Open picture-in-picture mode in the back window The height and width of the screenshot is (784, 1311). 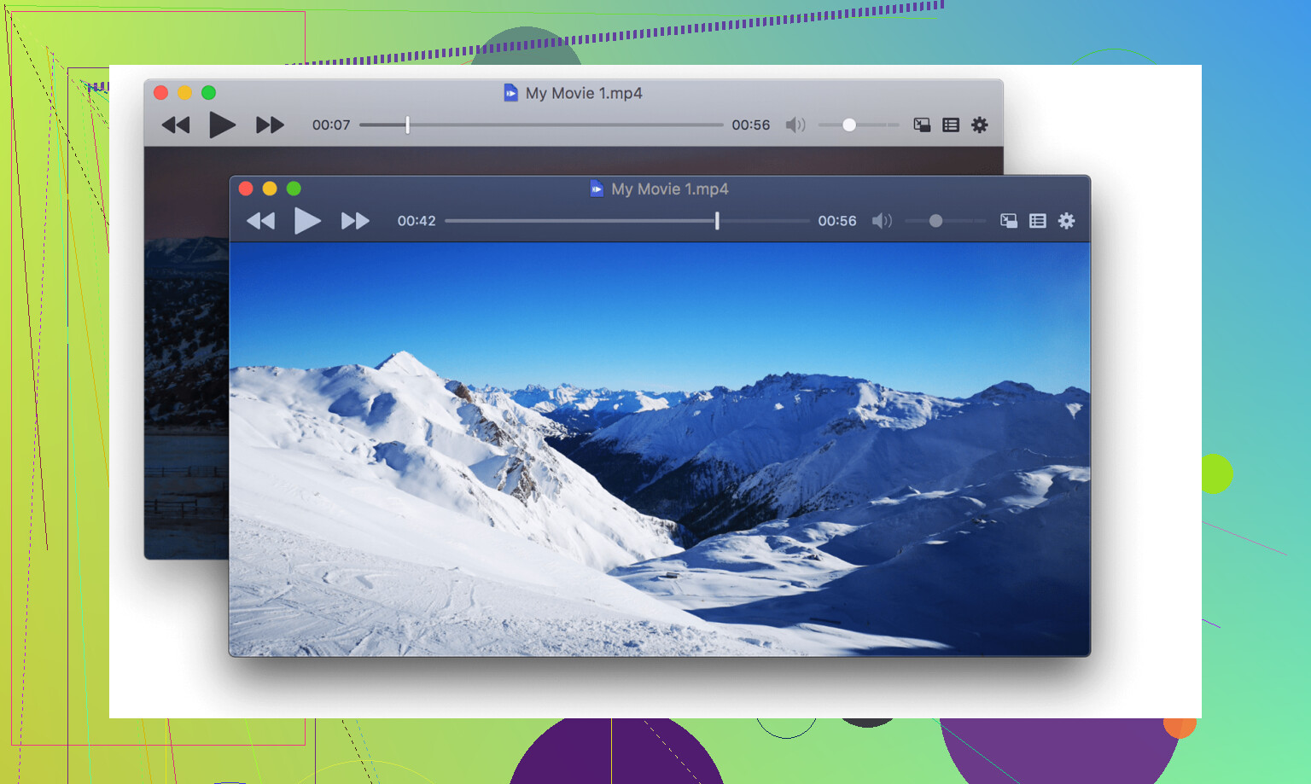coord(922,125)
